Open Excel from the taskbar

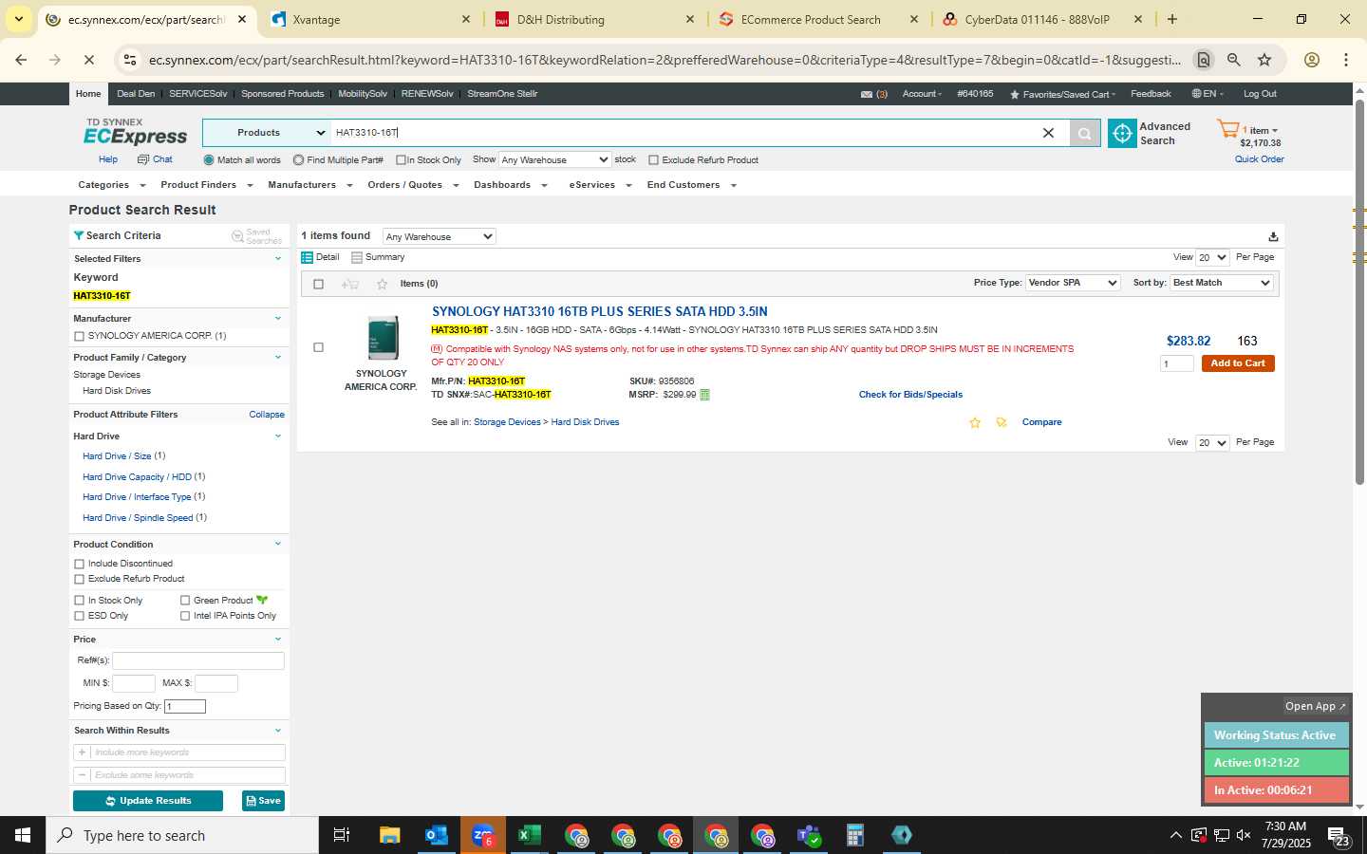pos(530,835)
